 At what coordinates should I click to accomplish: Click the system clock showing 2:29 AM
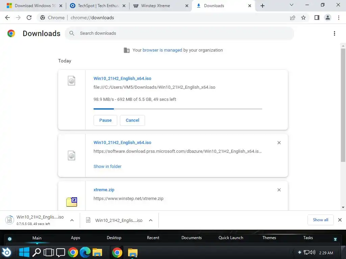tap(326, 253)
